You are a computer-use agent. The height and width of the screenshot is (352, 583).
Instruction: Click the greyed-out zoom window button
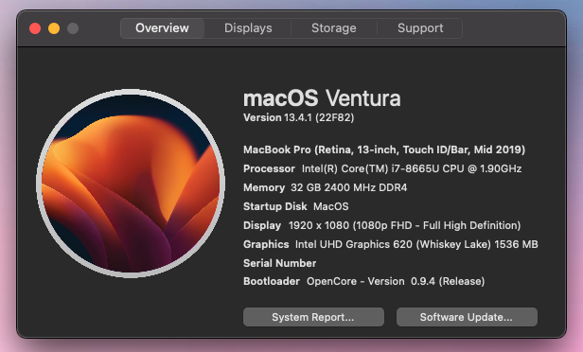click(73, 28)
